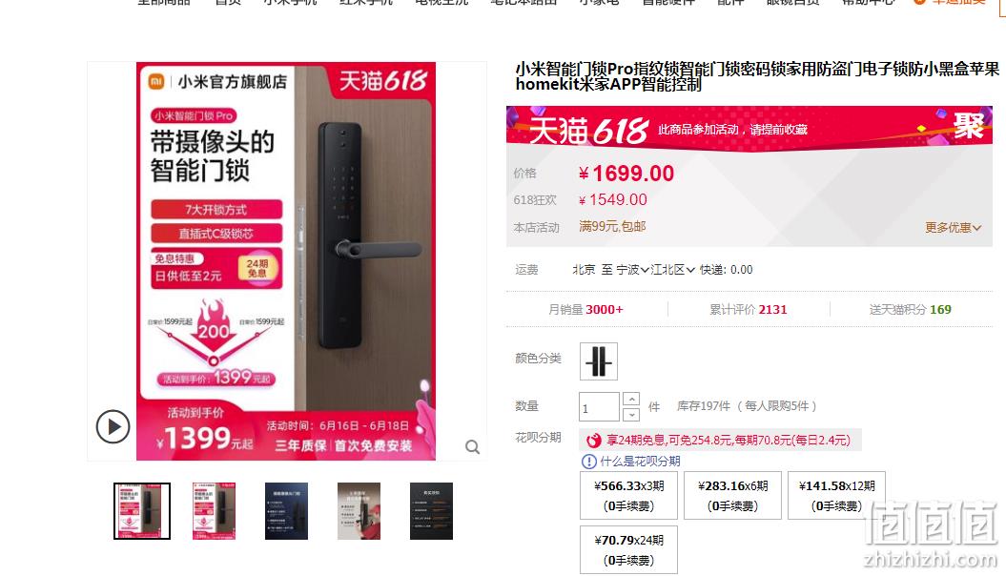Select the black door lock color option

[599, 361]
